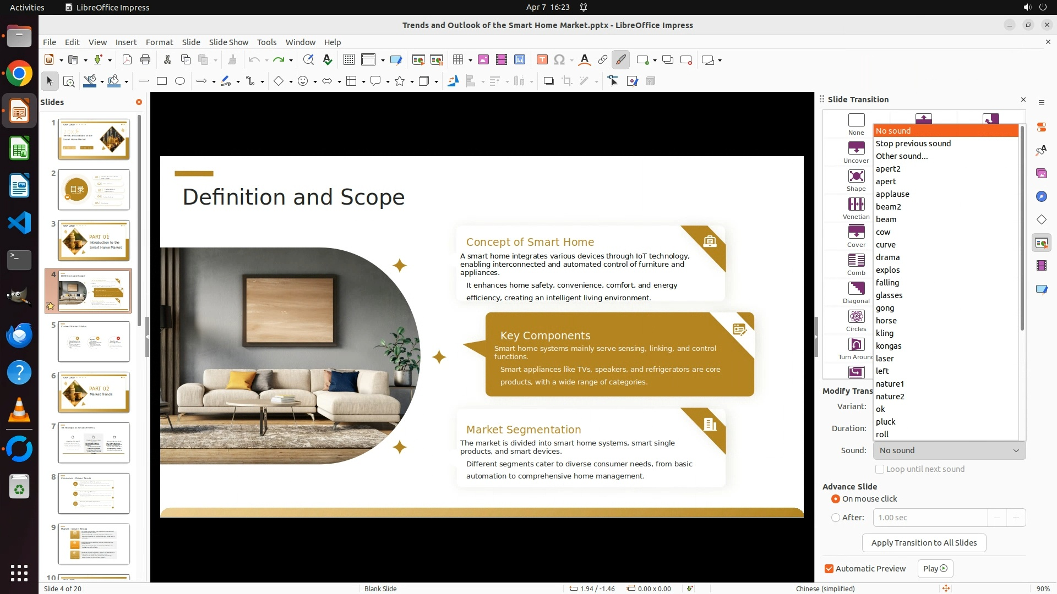The height and width of the screenshot is (594, 1057).
Task: Click the Insert Text Box icon
Action: 542,60
